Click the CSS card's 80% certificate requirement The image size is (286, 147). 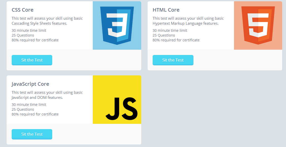click(35, 40)
